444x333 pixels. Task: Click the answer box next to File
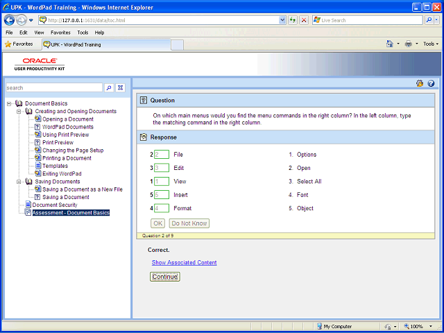162,155
